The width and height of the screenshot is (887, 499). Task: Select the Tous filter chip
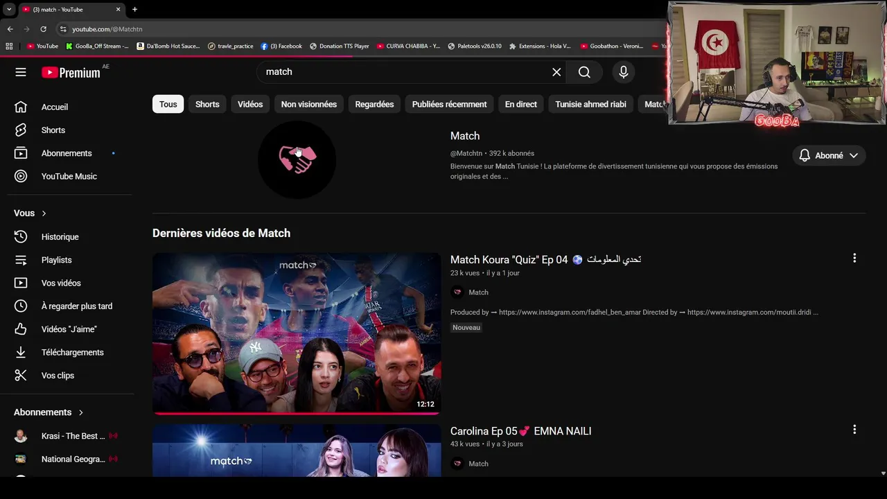tap(168, 104)
